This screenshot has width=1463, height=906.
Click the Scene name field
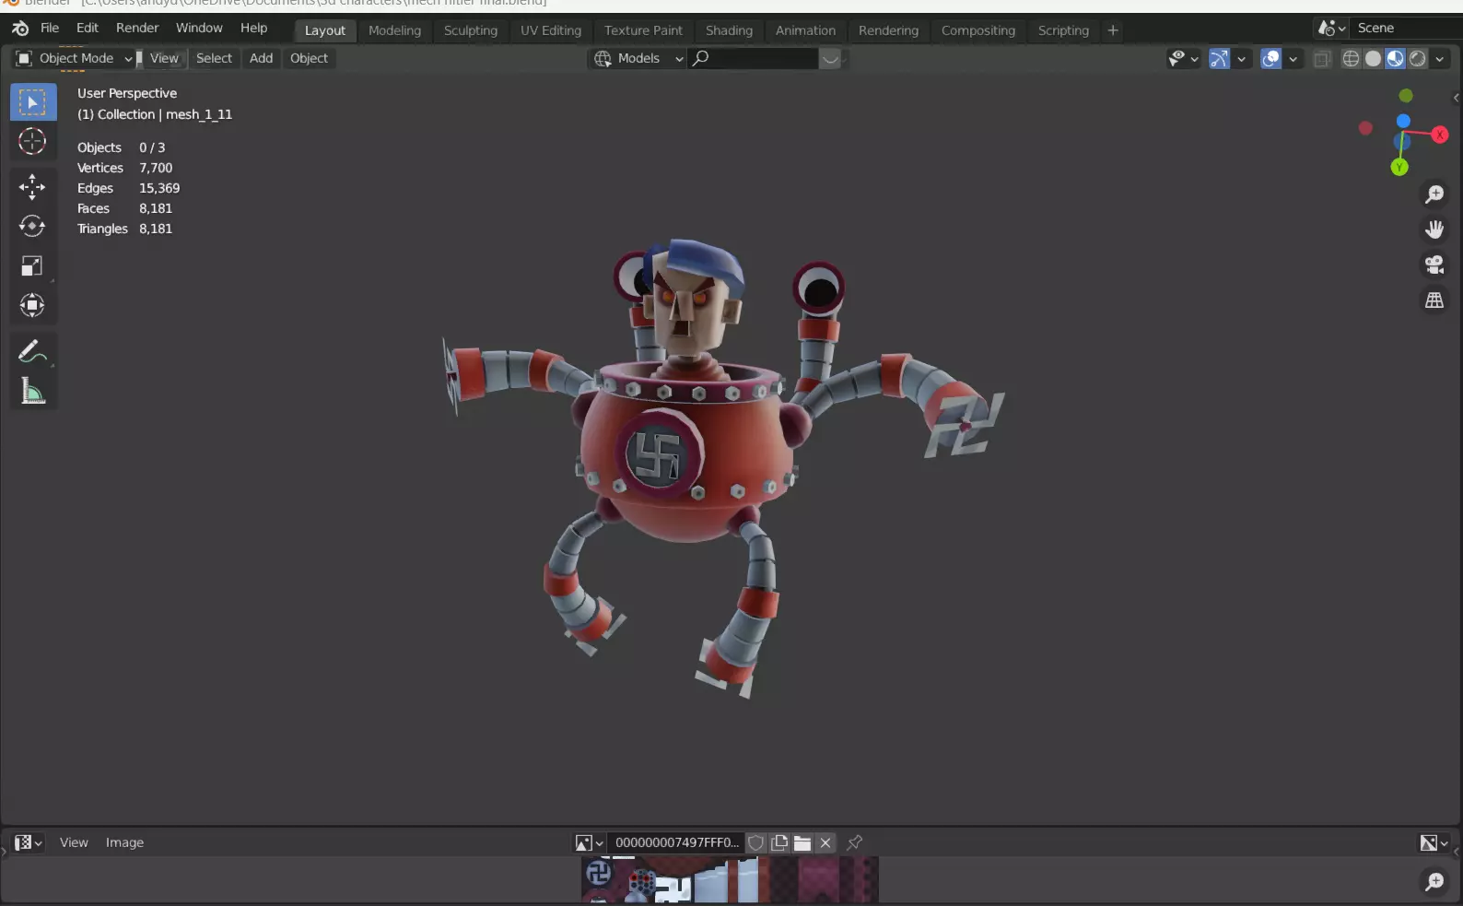pyautogui.click(x=1406, y=29)
